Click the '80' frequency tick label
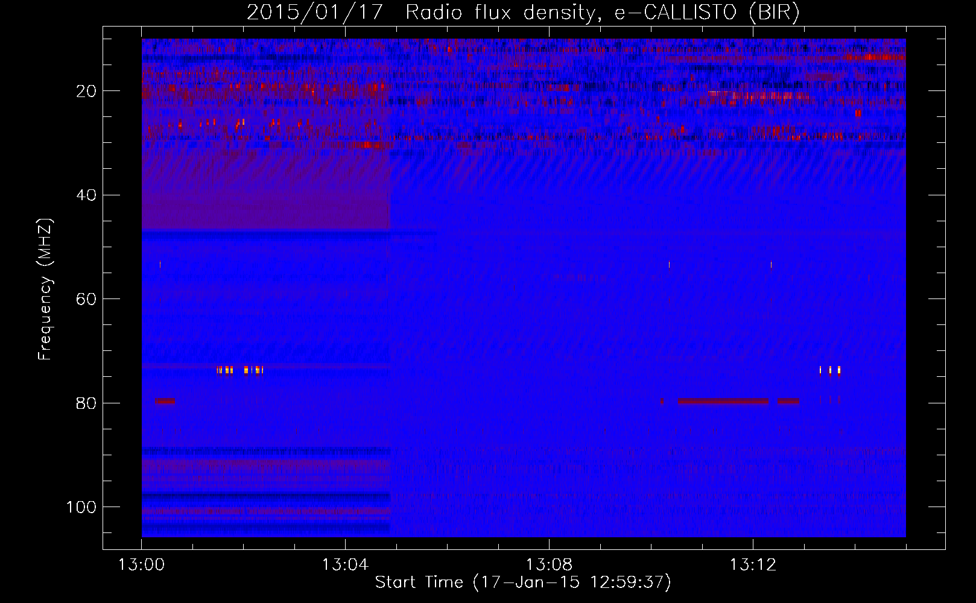This screenshot has height=603, width=976. [86, 403]
